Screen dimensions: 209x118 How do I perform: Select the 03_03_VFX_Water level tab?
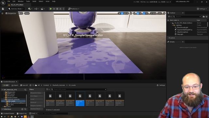[x=17, y=5]
